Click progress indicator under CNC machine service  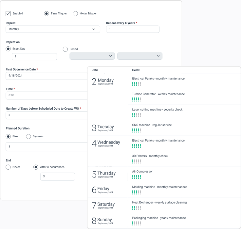click(x=137, y=130)
